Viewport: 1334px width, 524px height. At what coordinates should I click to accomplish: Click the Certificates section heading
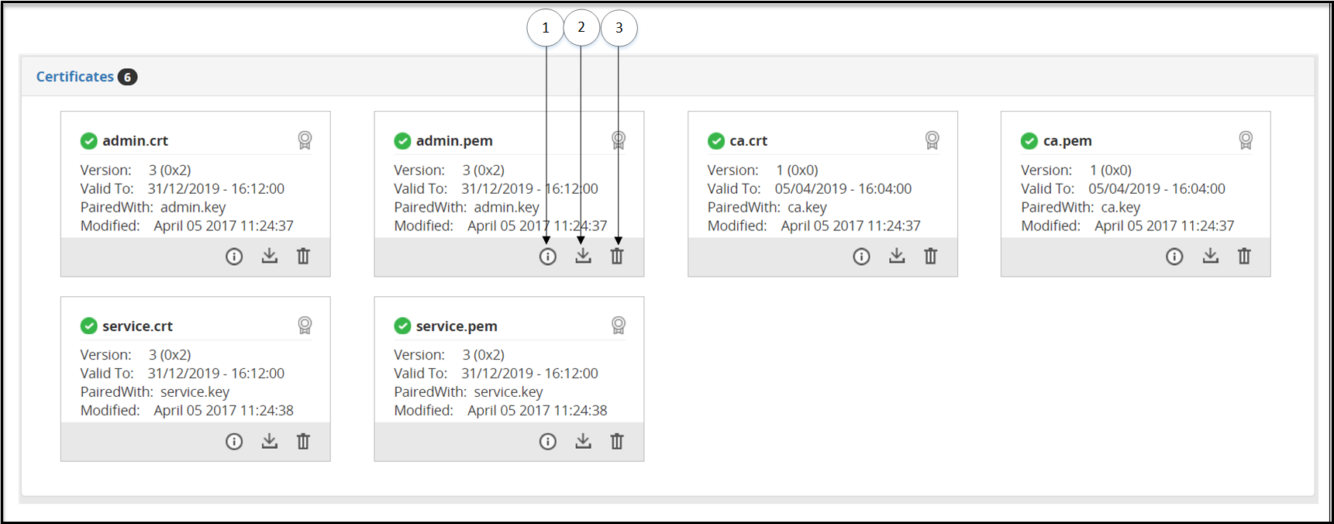[x=75, y=77]
